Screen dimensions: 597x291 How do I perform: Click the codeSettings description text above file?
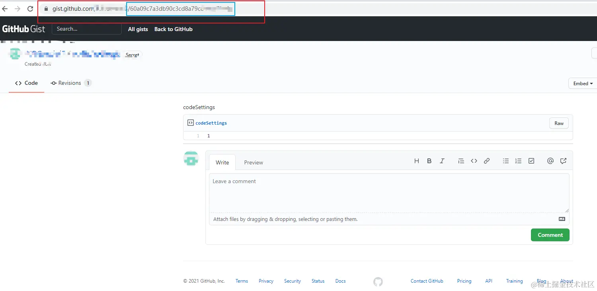[x=199, y=107]
